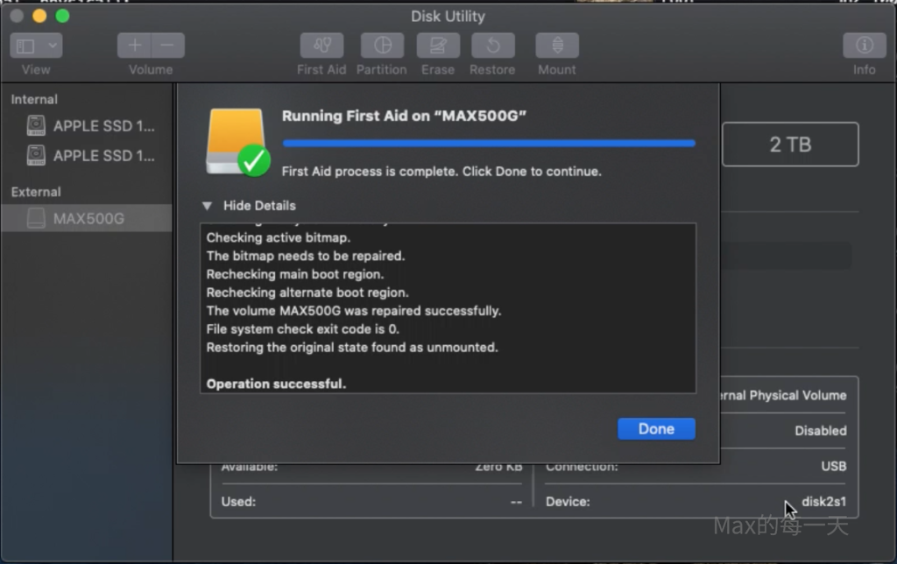
Task: Click the yellow minimize window button
Action: pos(39,16)
